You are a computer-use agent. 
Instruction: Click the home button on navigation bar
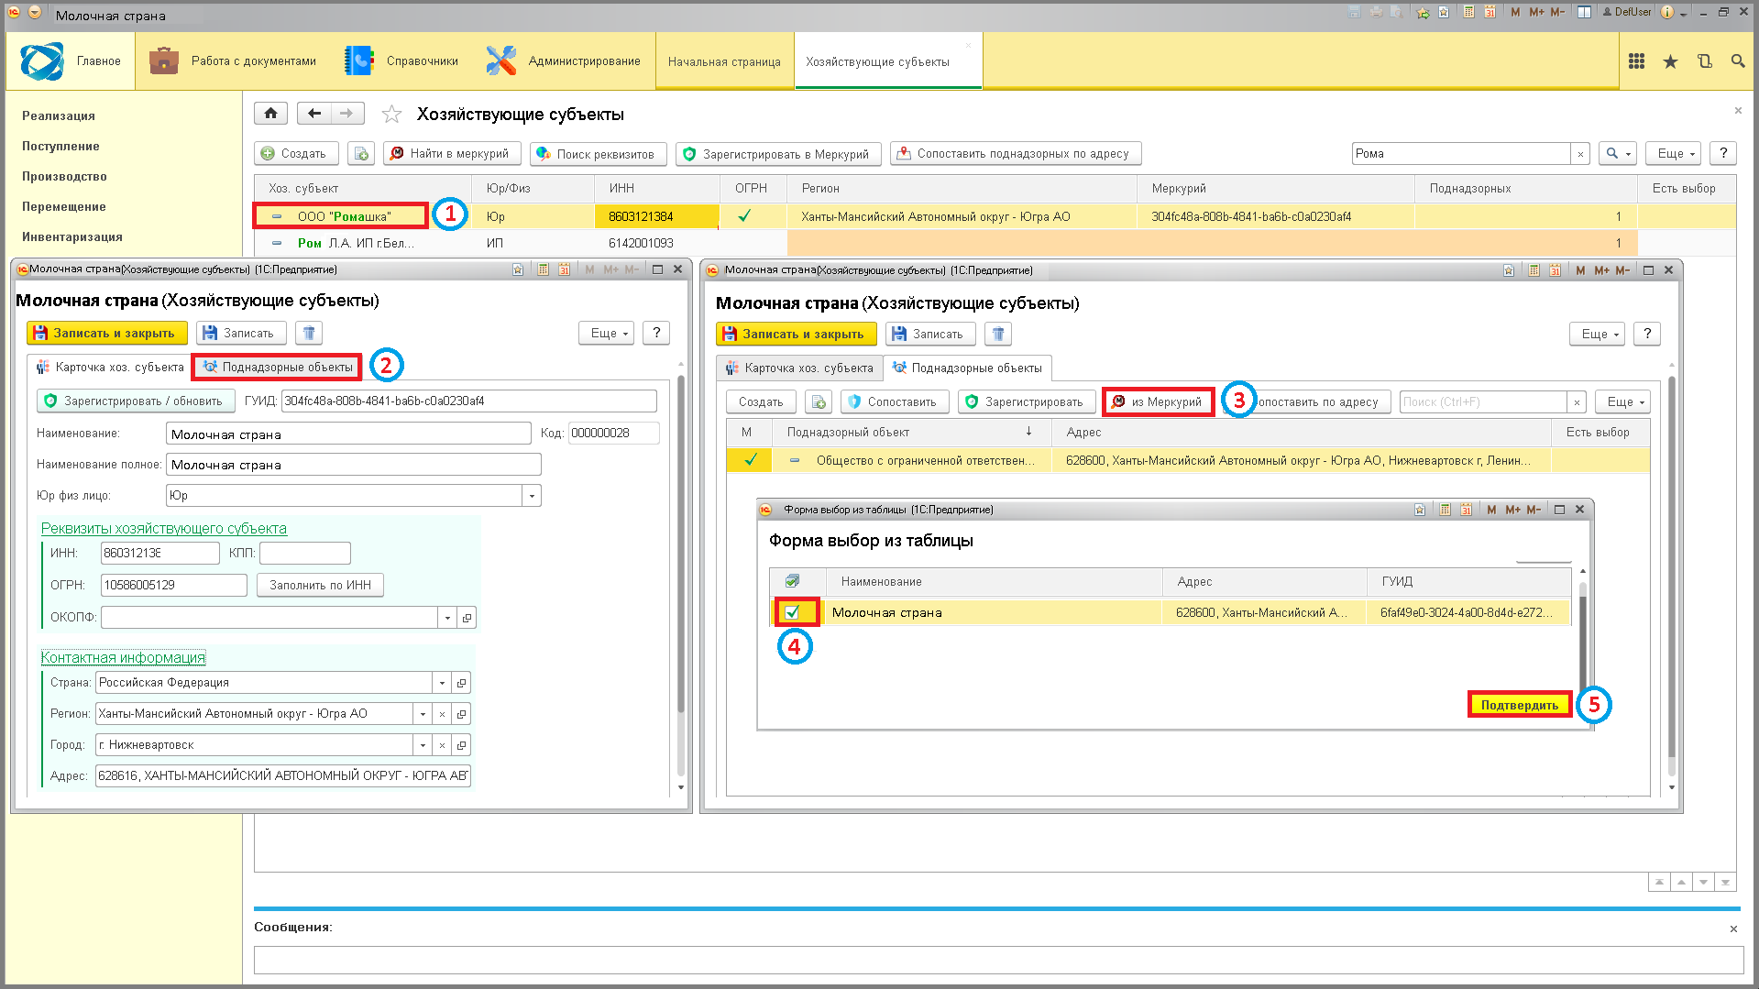click(x=270, y=114)
